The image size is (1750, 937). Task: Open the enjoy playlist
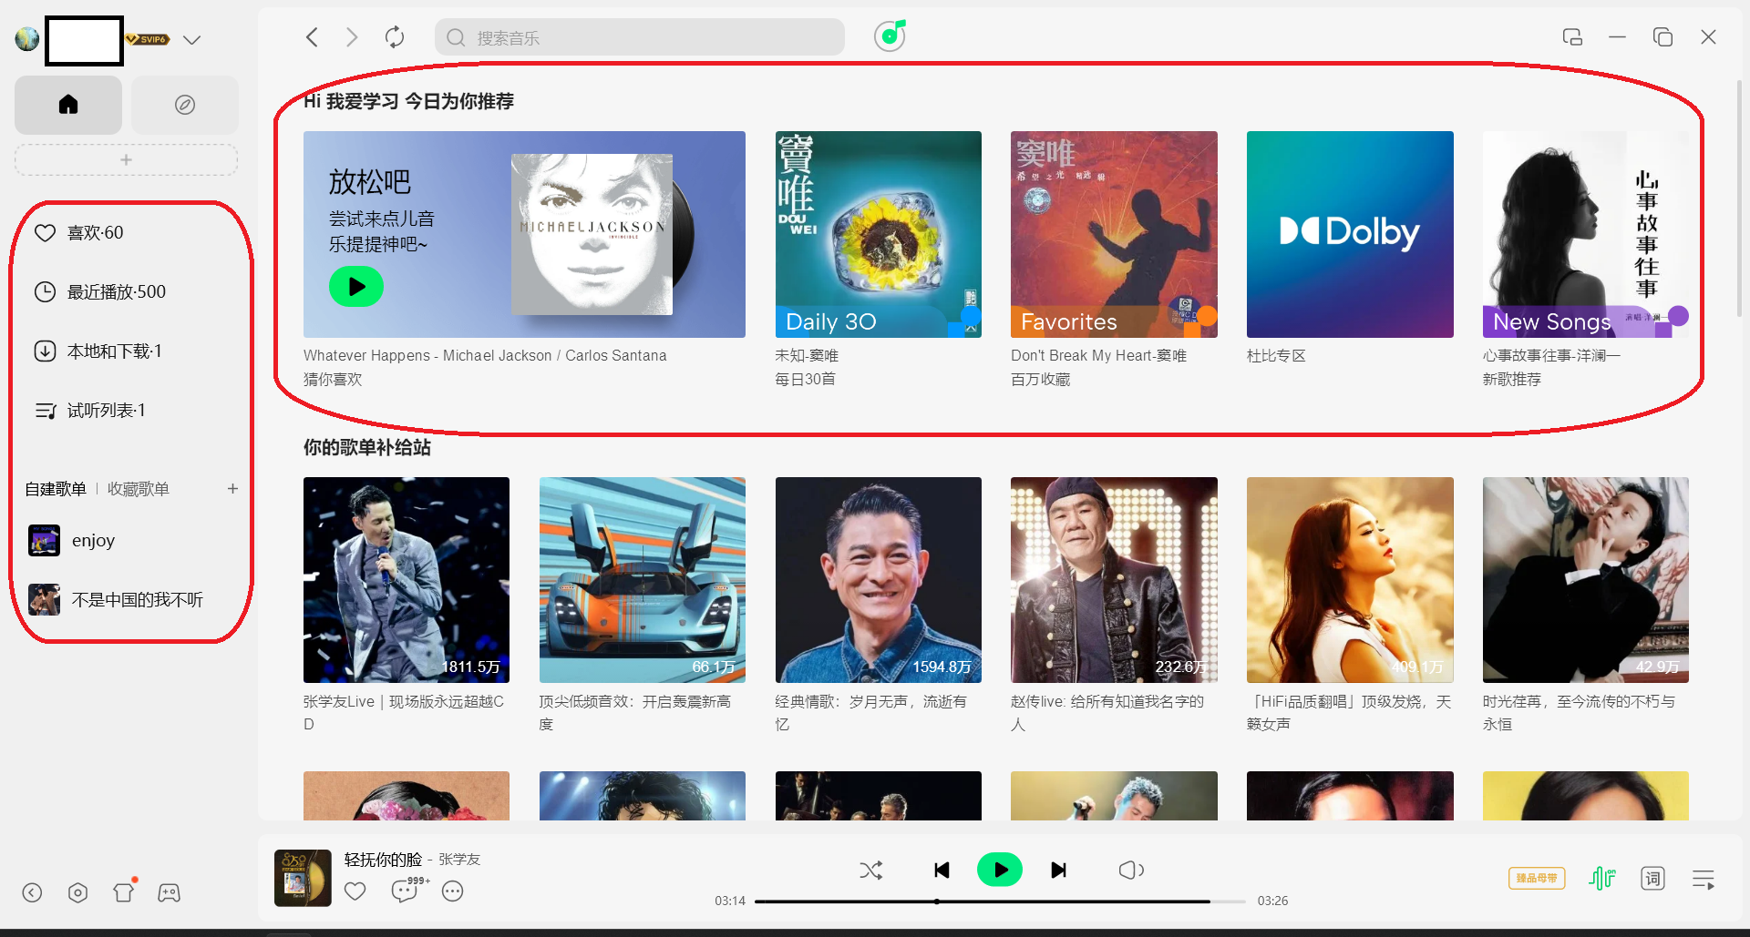pyautogui.click(x=72, y=541)
